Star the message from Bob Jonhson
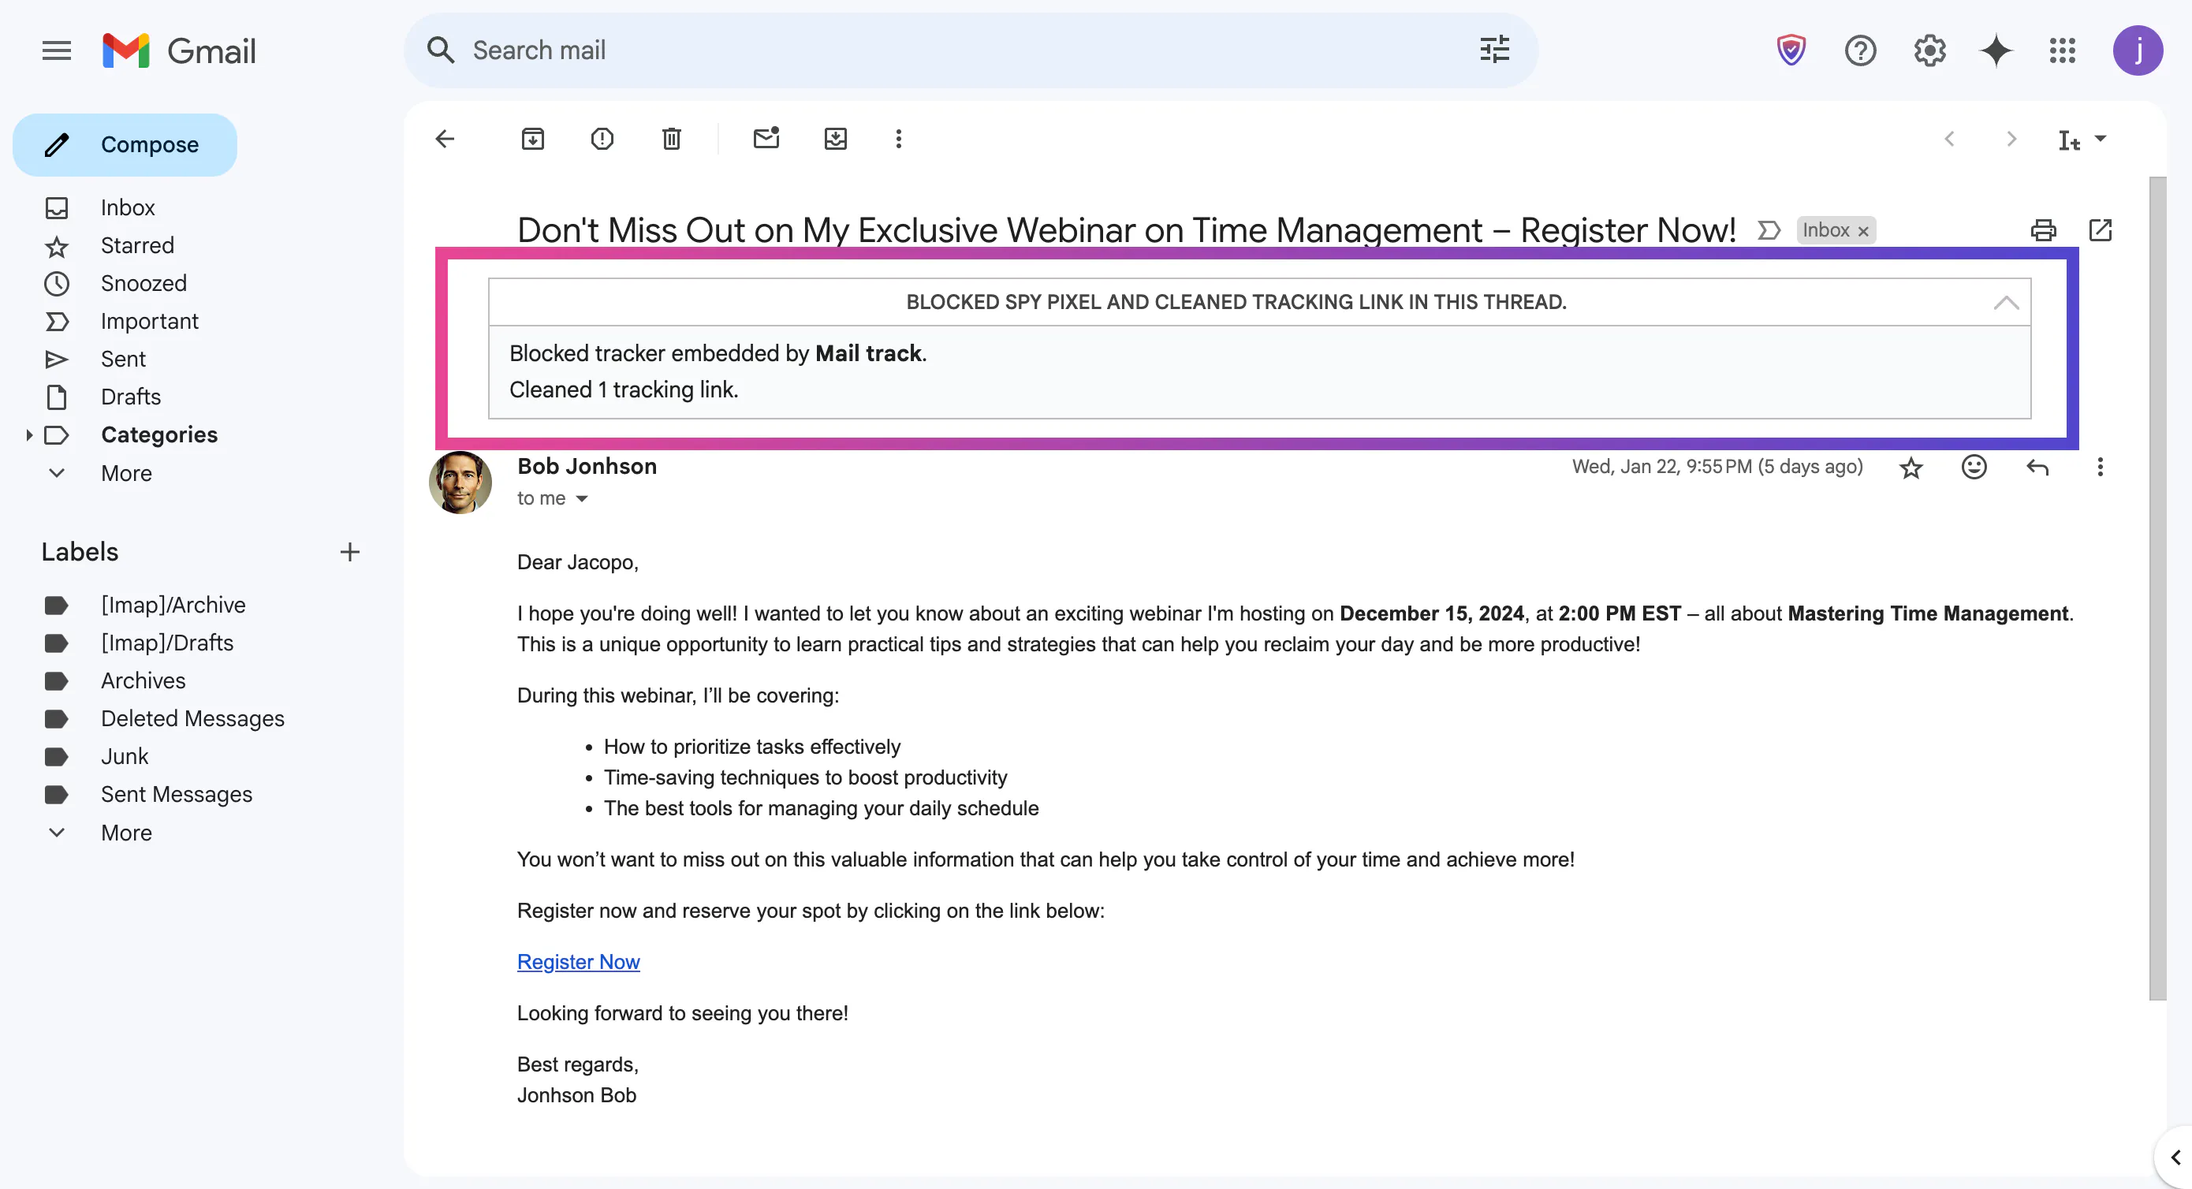This screenshot has width=2192, height=1189. tap(1911, 468)
